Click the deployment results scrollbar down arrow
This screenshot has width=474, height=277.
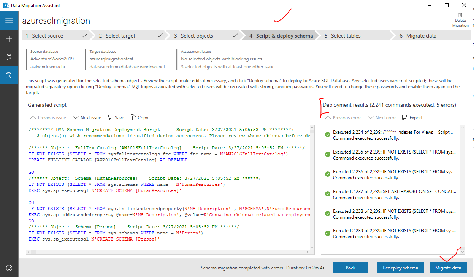(461, 252)
